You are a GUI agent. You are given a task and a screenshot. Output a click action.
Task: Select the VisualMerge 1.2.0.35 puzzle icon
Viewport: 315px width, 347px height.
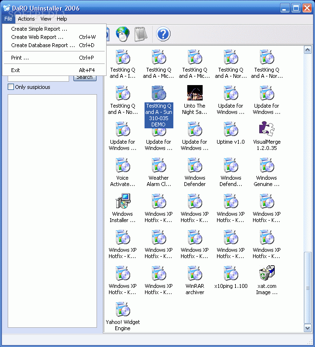click(x=267, y=129)
